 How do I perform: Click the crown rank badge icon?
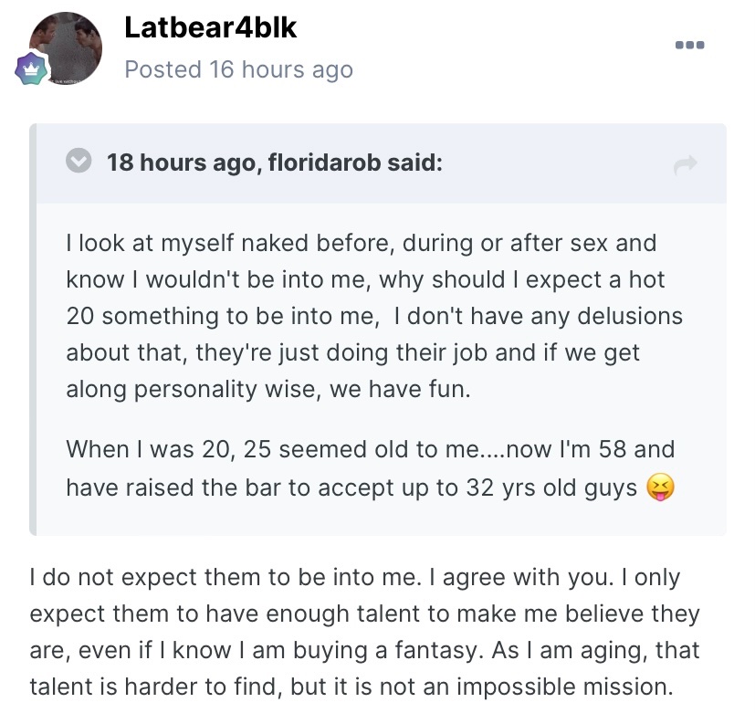pos(31,69)
